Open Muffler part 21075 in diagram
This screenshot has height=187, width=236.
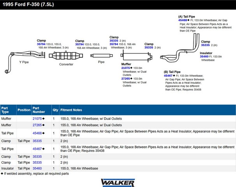point(126,68)
